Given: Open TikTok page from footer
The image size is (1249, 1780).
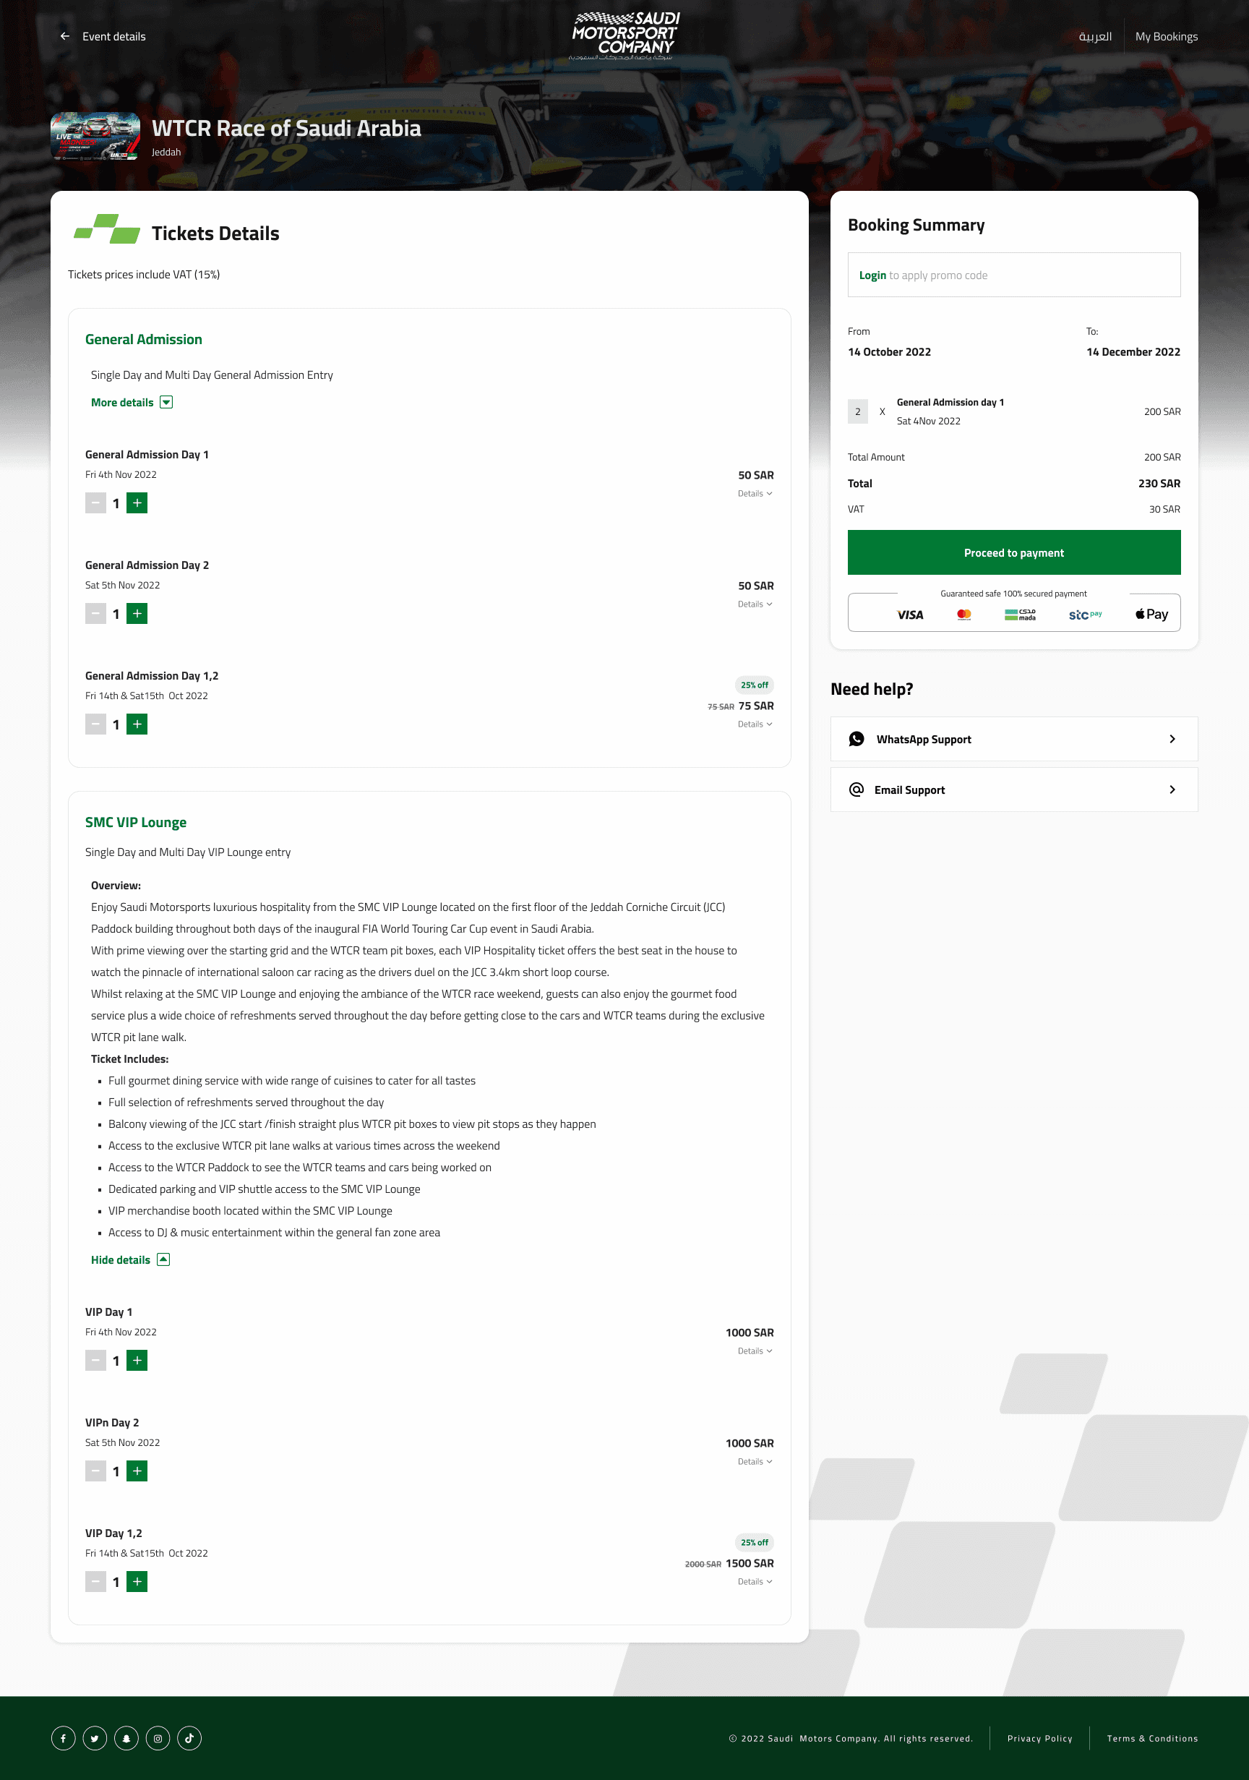Looking at the screenshot, I should [x=189, y=1738].
